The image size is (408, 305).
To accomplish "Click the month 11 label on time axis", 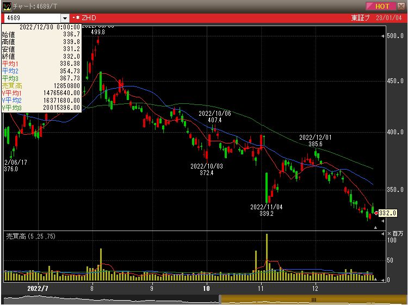I will (261, 287).
